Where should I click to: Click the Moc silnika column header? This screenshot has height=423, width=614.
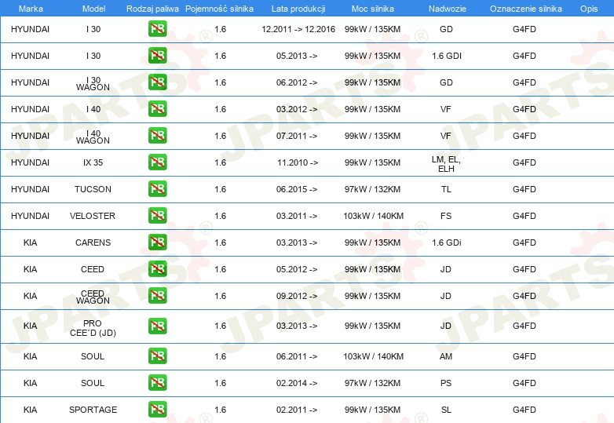tap(373, 9)
